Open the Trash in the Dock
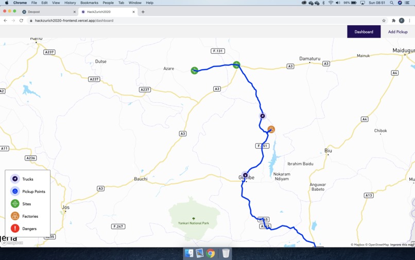 226,253
